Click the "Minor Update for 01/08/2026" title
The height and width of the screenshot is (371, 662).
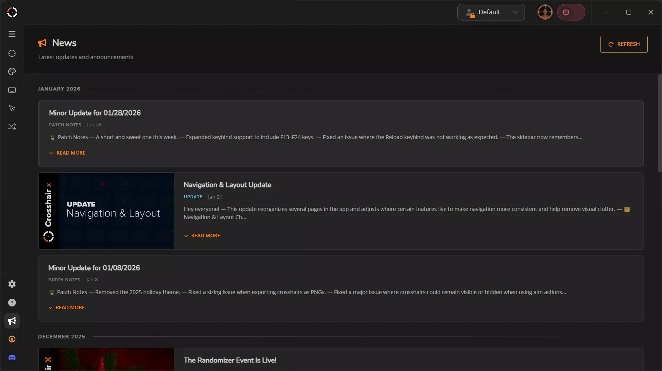(94, 268)
